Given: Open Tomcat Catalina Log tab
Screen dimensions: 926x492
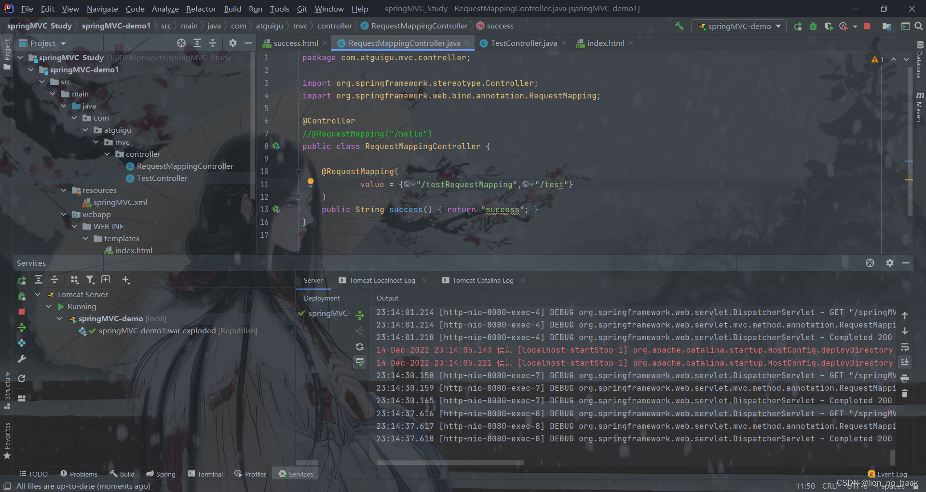Looking at the screenshot, I should pyautogui.click(x=483, y=280).
